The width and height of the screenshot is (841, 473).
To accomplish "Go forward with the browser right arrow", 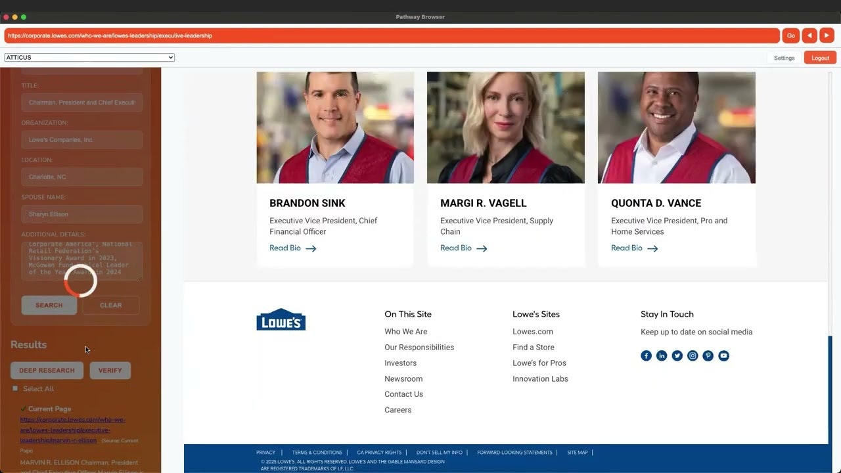I will pos(827,35).
